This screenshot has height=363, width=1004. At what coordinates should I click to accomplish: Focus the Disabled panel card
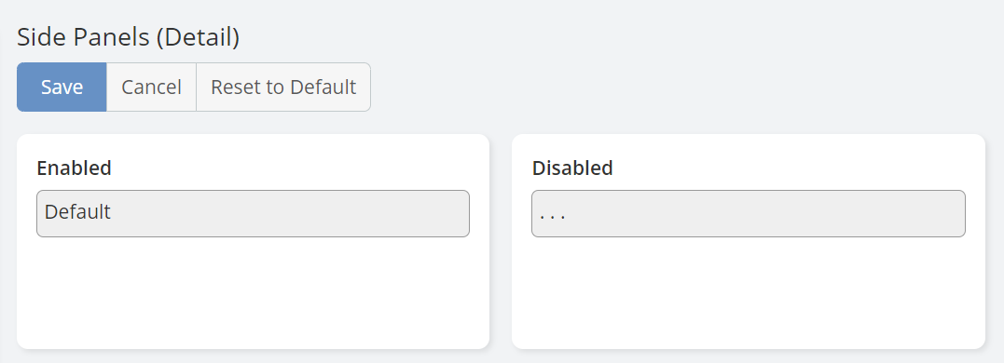click(748, 242)
